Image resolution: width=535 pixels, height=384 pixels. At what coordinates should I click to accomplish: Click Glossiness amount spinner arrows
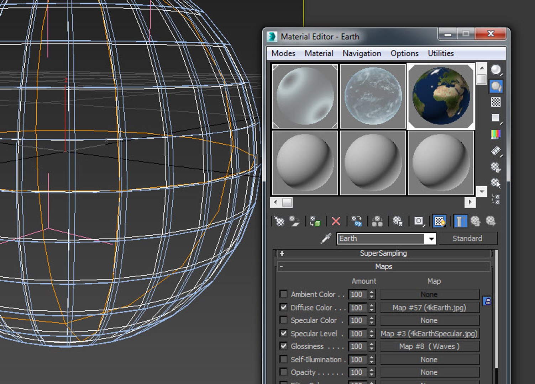click(372, 346)
